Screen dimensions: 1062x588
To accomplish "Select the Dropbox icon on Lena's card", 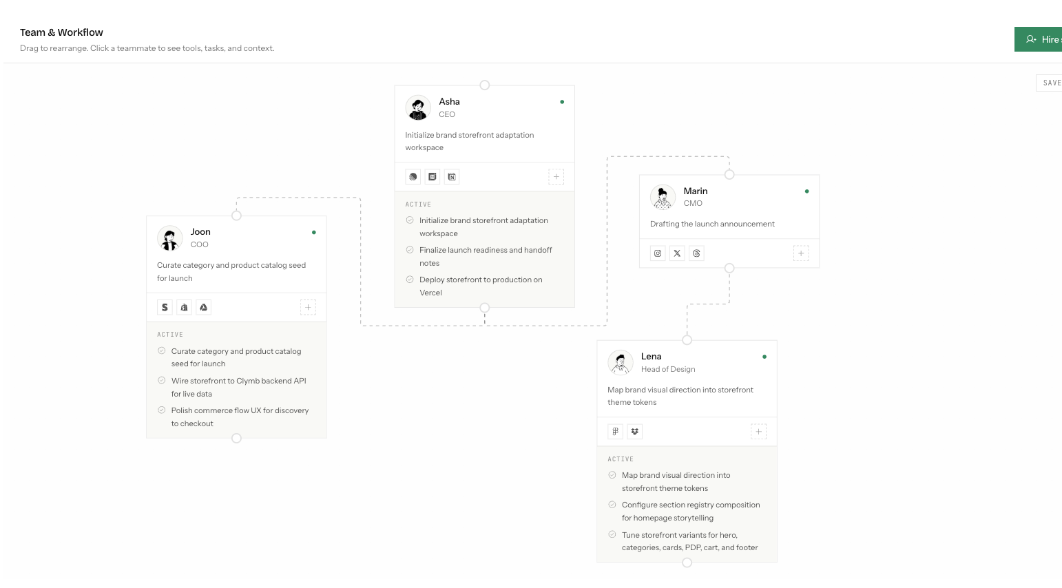I will coord(635,432).
